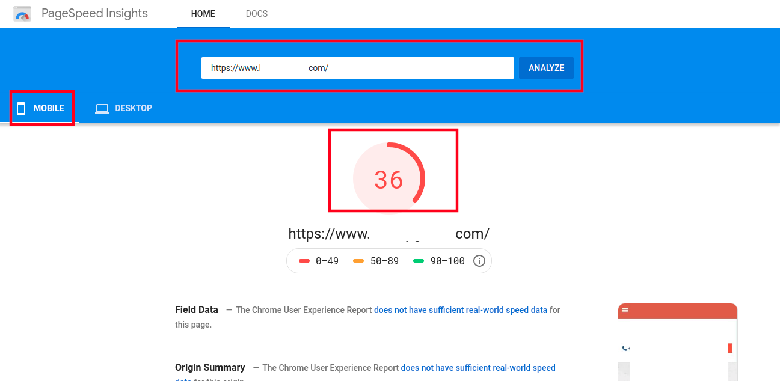Image resolution: width=780 pixels, height=381 pixels.
Task: Click the Field Data heading
Action: pyautogui.click(x=197, y=310)
